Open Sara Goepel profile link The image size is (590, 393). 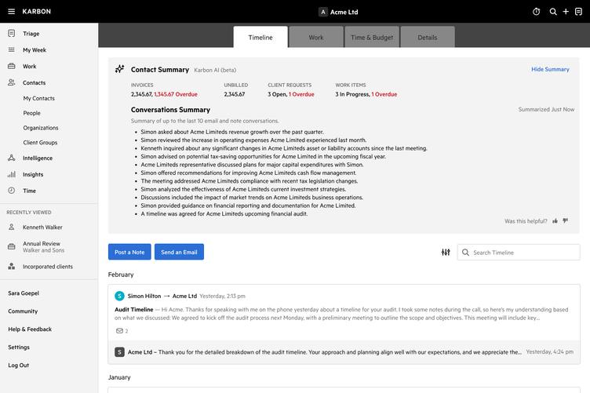pos(24,293)
